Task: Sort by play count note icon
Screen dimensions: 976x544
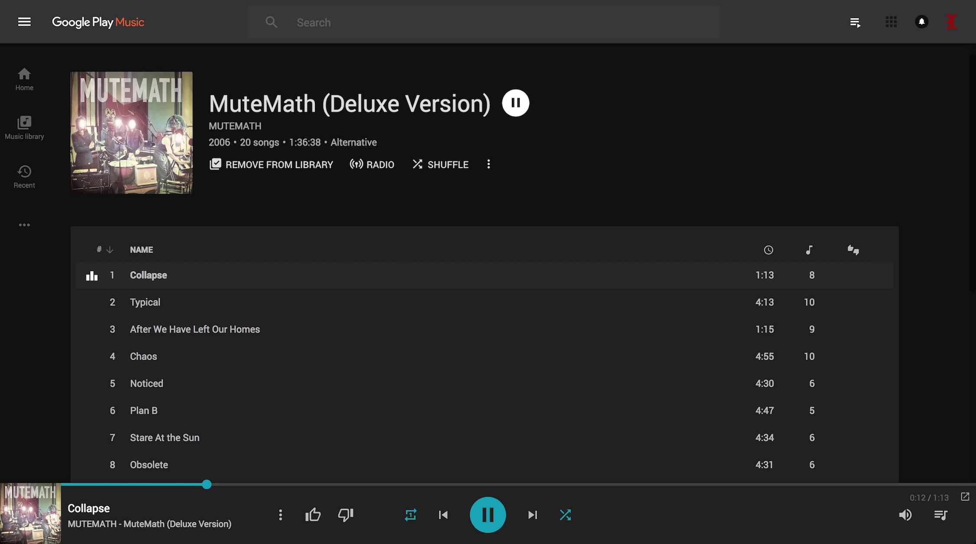Action: 809,250
